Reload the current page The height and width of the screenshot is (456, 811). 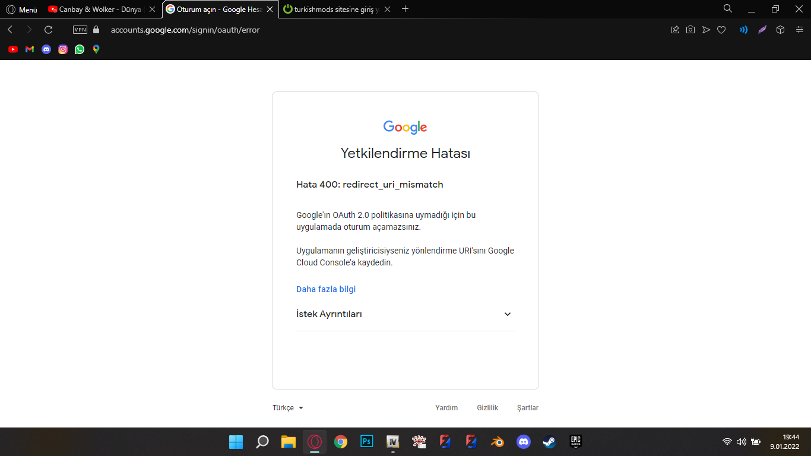pyautogui.click(x=49, y=30)
